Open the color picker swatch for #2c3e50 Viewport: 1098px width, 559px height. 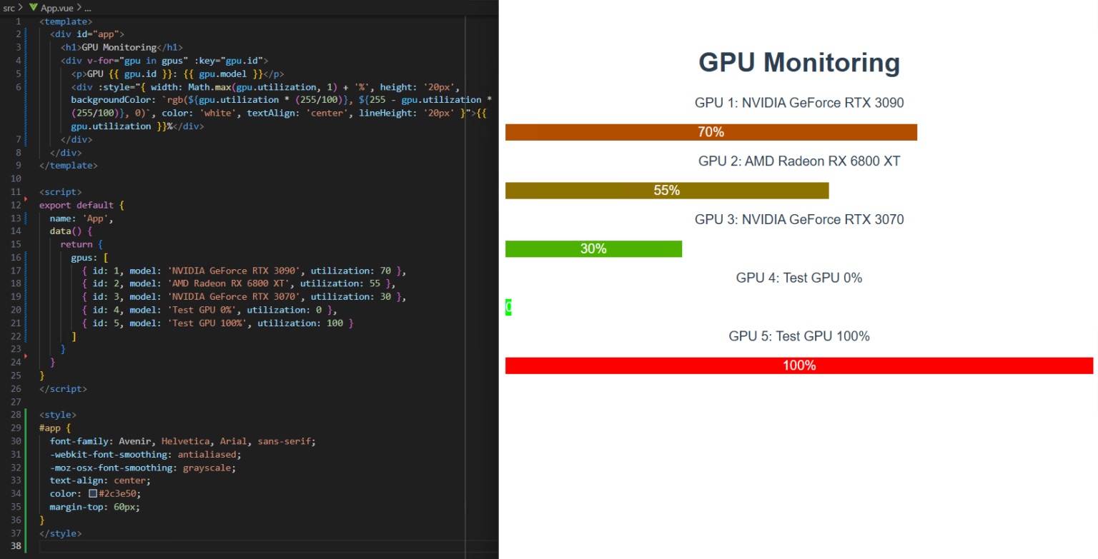point(92,493)
